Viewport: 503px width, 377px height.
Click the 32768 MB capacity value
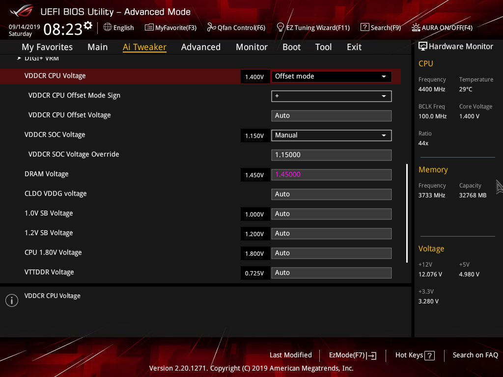473,195
